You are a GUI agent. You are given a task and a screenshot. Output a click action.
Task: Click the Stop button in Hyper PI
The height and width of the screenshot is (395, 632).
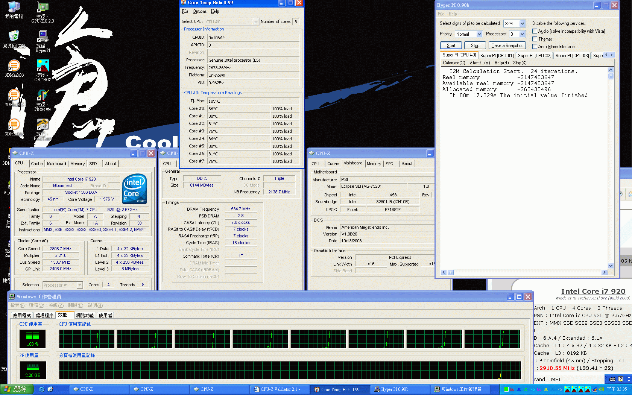[475, 46]
